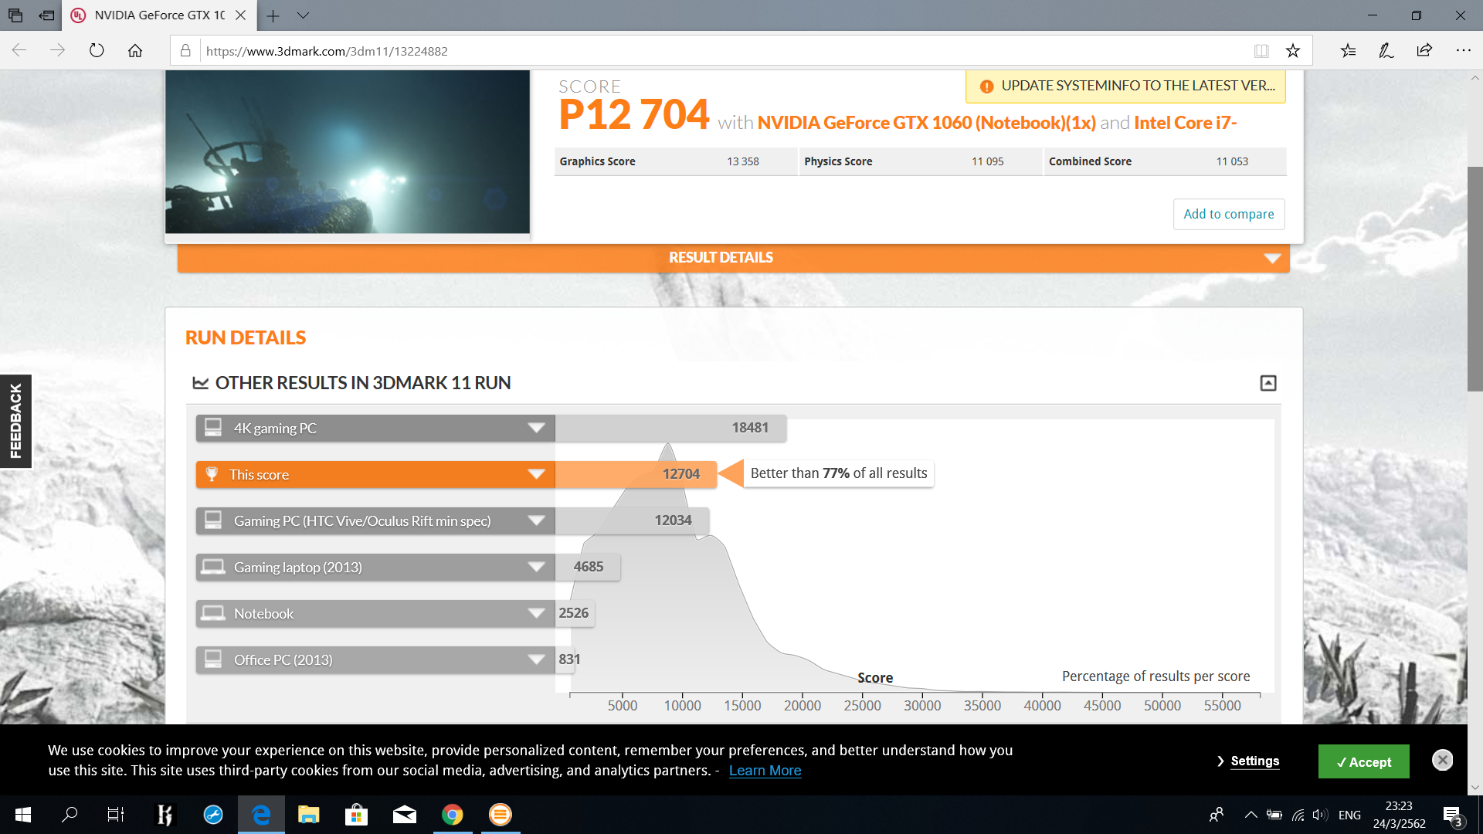Viewport: 1483px width, 834px height.
Task: Open clock showing 23:23
Action: [1399, 815]
